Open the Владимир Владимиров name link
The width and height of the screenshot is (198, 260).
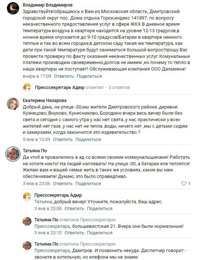pos(48,5)
